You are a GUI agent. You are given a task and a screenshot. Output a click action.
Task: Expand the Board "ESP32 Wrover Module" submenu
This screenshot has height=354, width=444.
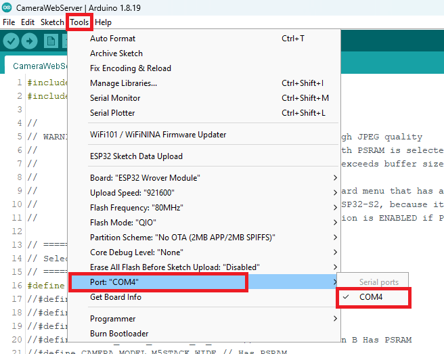(146, 178)
